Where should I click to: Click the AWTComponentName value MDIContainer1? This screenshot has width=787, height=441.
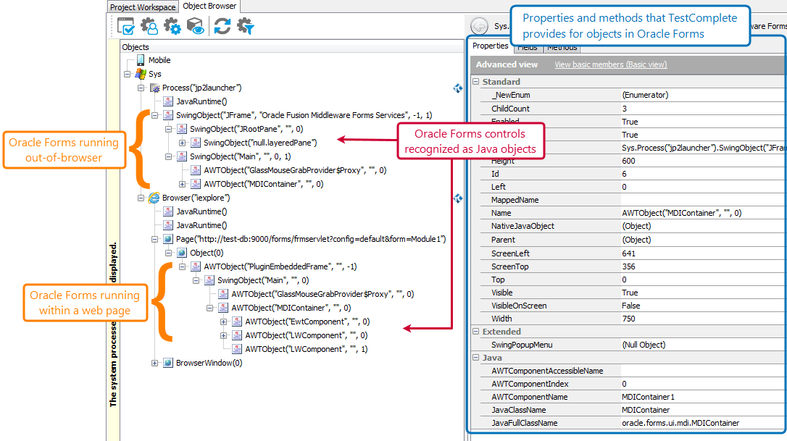648,397
